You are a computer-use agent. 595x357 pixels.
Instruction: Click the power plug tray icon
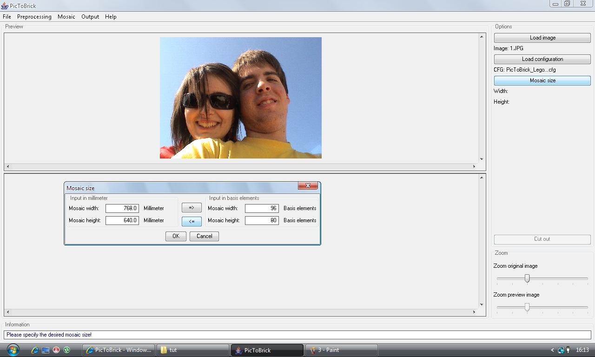(x=568, y=350)
